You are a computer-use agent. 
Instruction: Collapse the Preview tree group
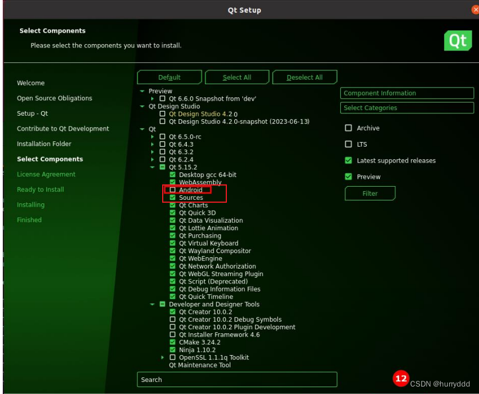142,91
